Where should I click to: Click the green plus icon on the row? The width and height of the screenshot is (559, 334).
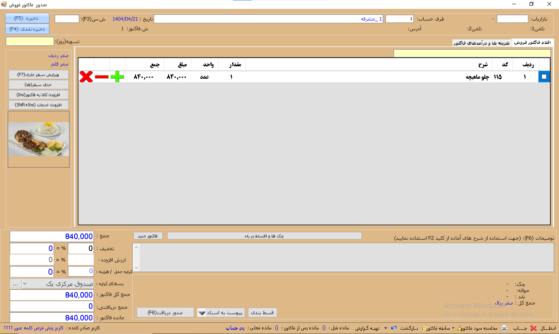click(x=117, y=77)
